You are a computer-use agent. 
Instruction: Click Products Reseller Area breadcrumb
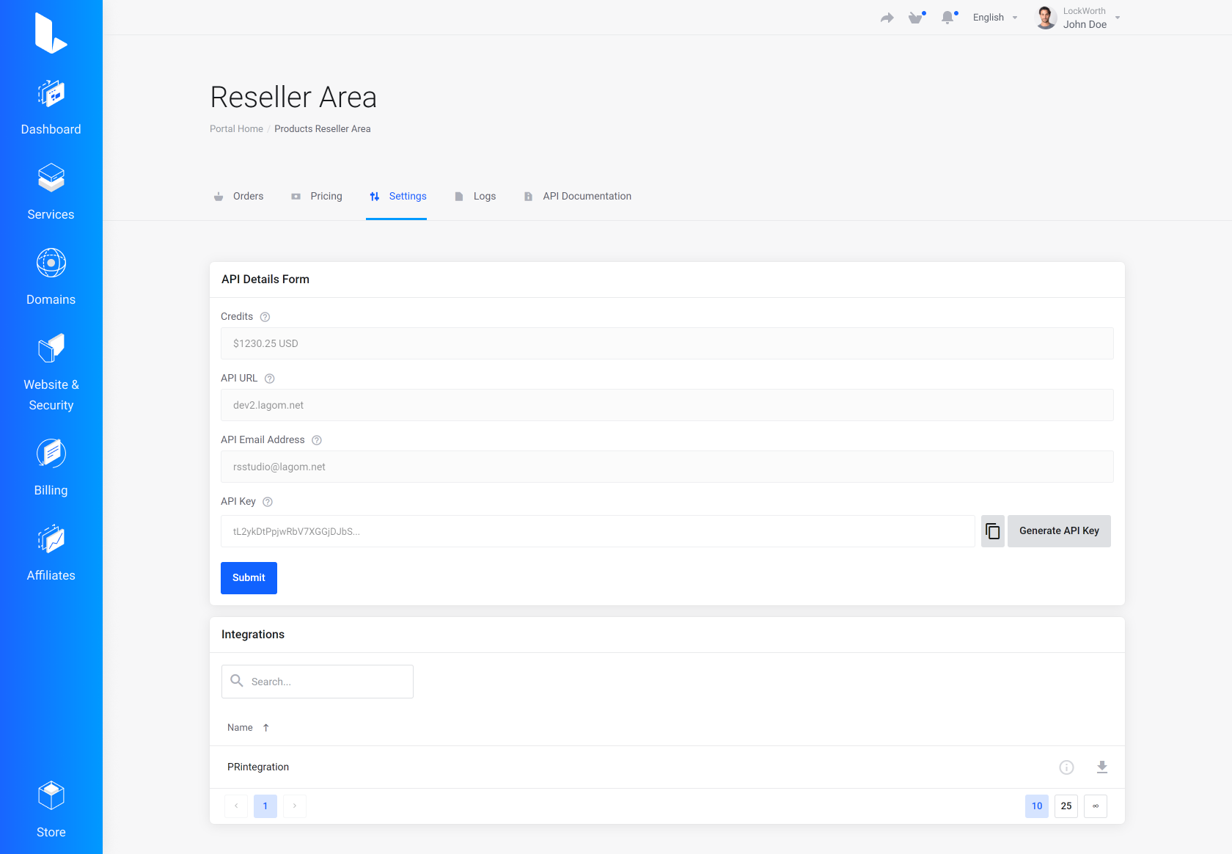(323, 129)
